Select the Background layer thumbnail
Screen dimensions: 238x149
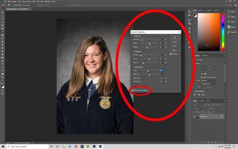pyautogui.click(x=198, y=117)
